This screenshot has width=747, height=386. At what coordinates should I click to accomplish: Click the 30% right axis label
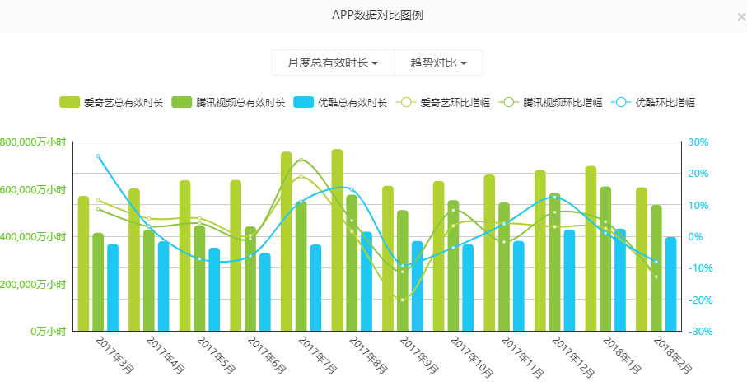pos(698,142)
